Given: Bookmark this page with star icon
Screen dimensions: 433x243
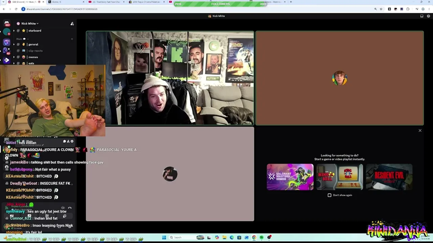Looking at the screenshot, I should click(381, 9).
